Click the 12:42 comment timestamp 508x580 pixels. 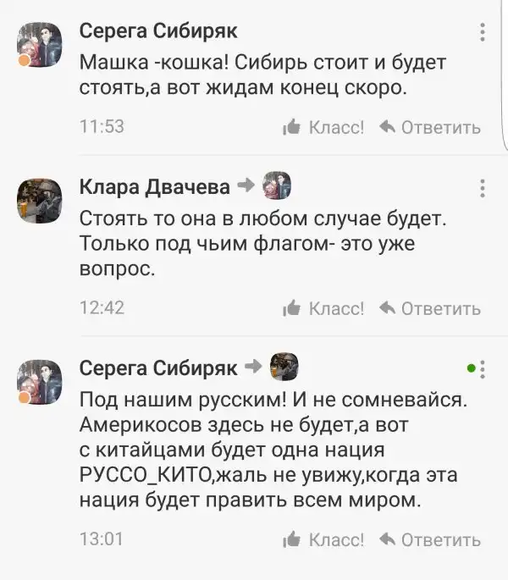point(101,308)
